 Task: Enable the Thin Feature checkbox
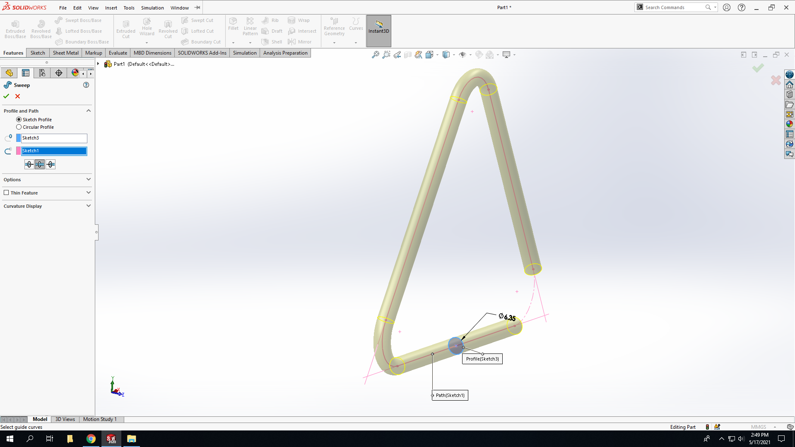6,192
